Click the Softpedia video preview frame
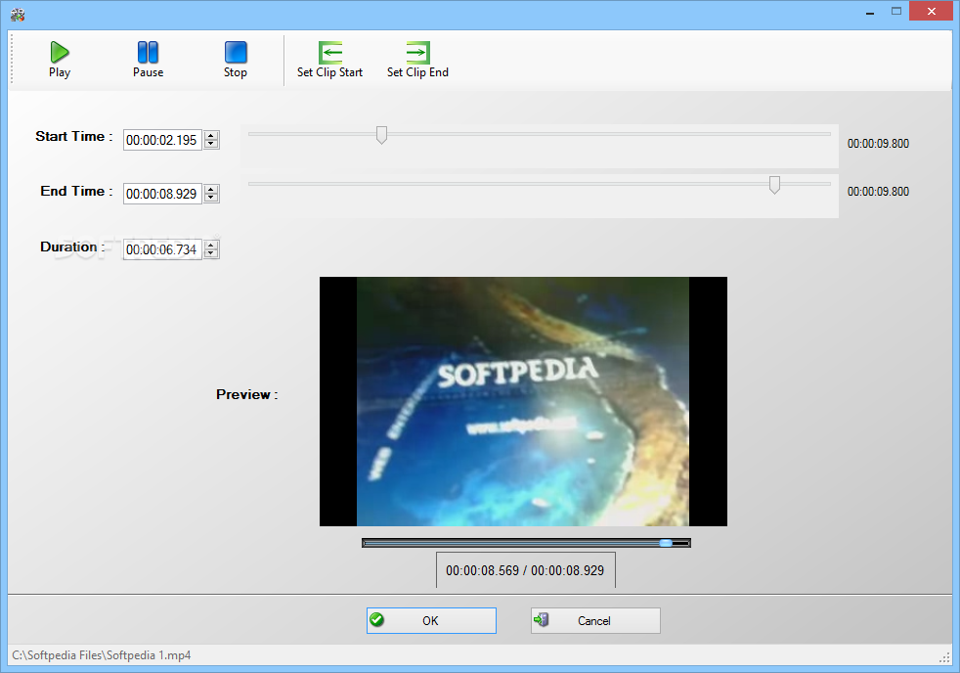 (x=523, y=401)
